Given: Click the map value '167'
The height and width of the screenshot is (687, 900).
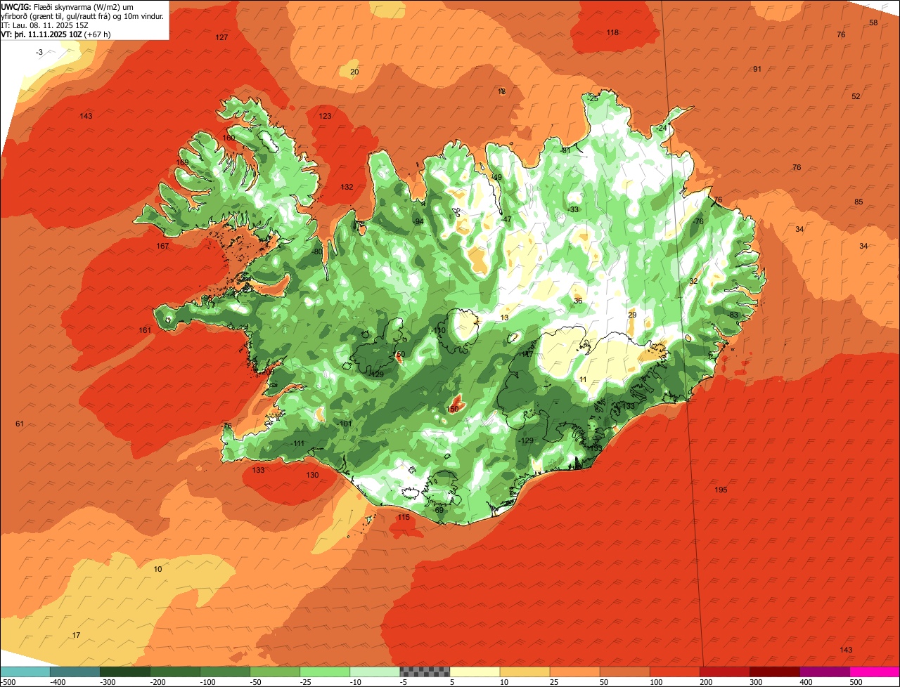Looking at the screenshot, I should (162, 246).
